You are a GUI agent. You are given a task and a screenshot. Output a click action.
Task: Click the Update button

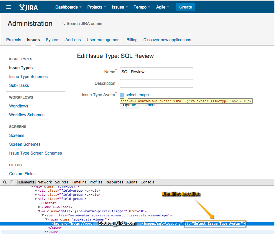point(129,106)
